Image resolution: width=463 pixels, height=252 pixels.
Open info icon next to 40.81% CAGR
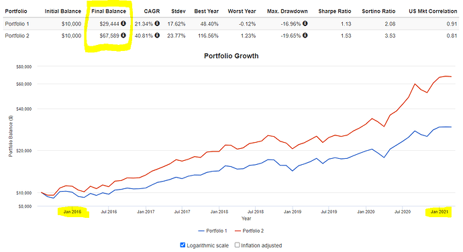coord(158,36)
